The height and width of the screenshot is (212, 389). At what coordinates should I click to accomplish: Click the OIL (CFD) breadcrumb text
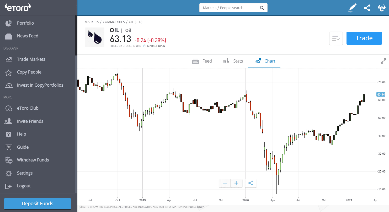click(x=136, y=22)
